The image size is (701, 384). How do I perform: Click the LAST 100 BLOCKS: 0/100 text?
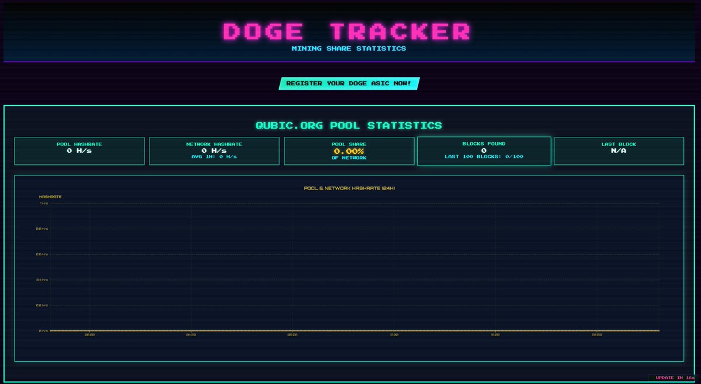click(484, 156)
